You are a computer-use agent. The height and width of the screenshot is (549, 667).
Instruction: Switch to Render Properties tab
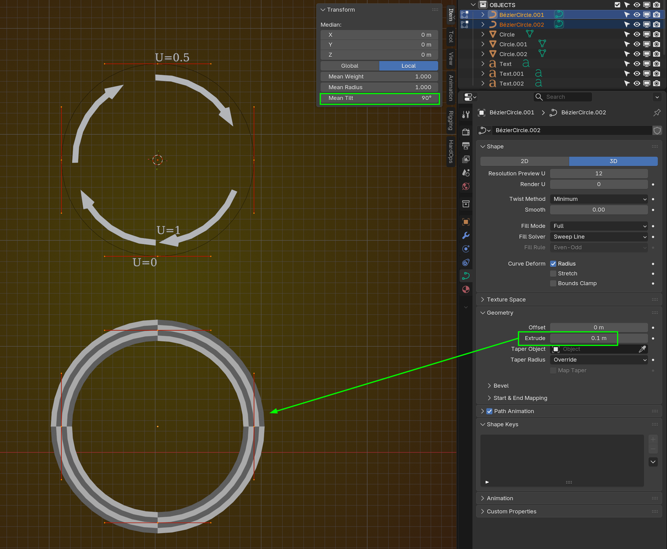465,132
